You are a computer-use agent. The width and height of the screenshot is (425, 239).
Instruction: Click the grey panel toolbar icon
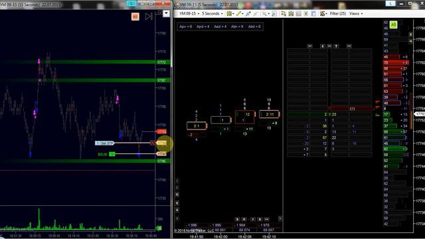298,13
